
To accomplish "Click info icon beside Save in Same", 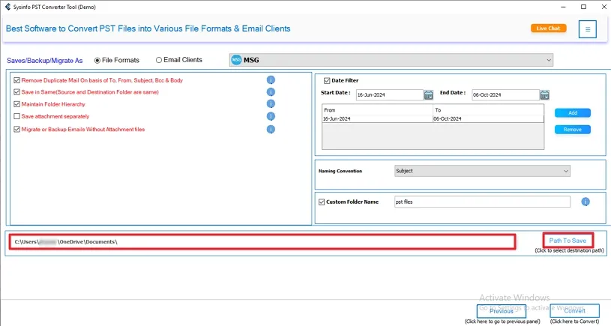I will [271, 92].
